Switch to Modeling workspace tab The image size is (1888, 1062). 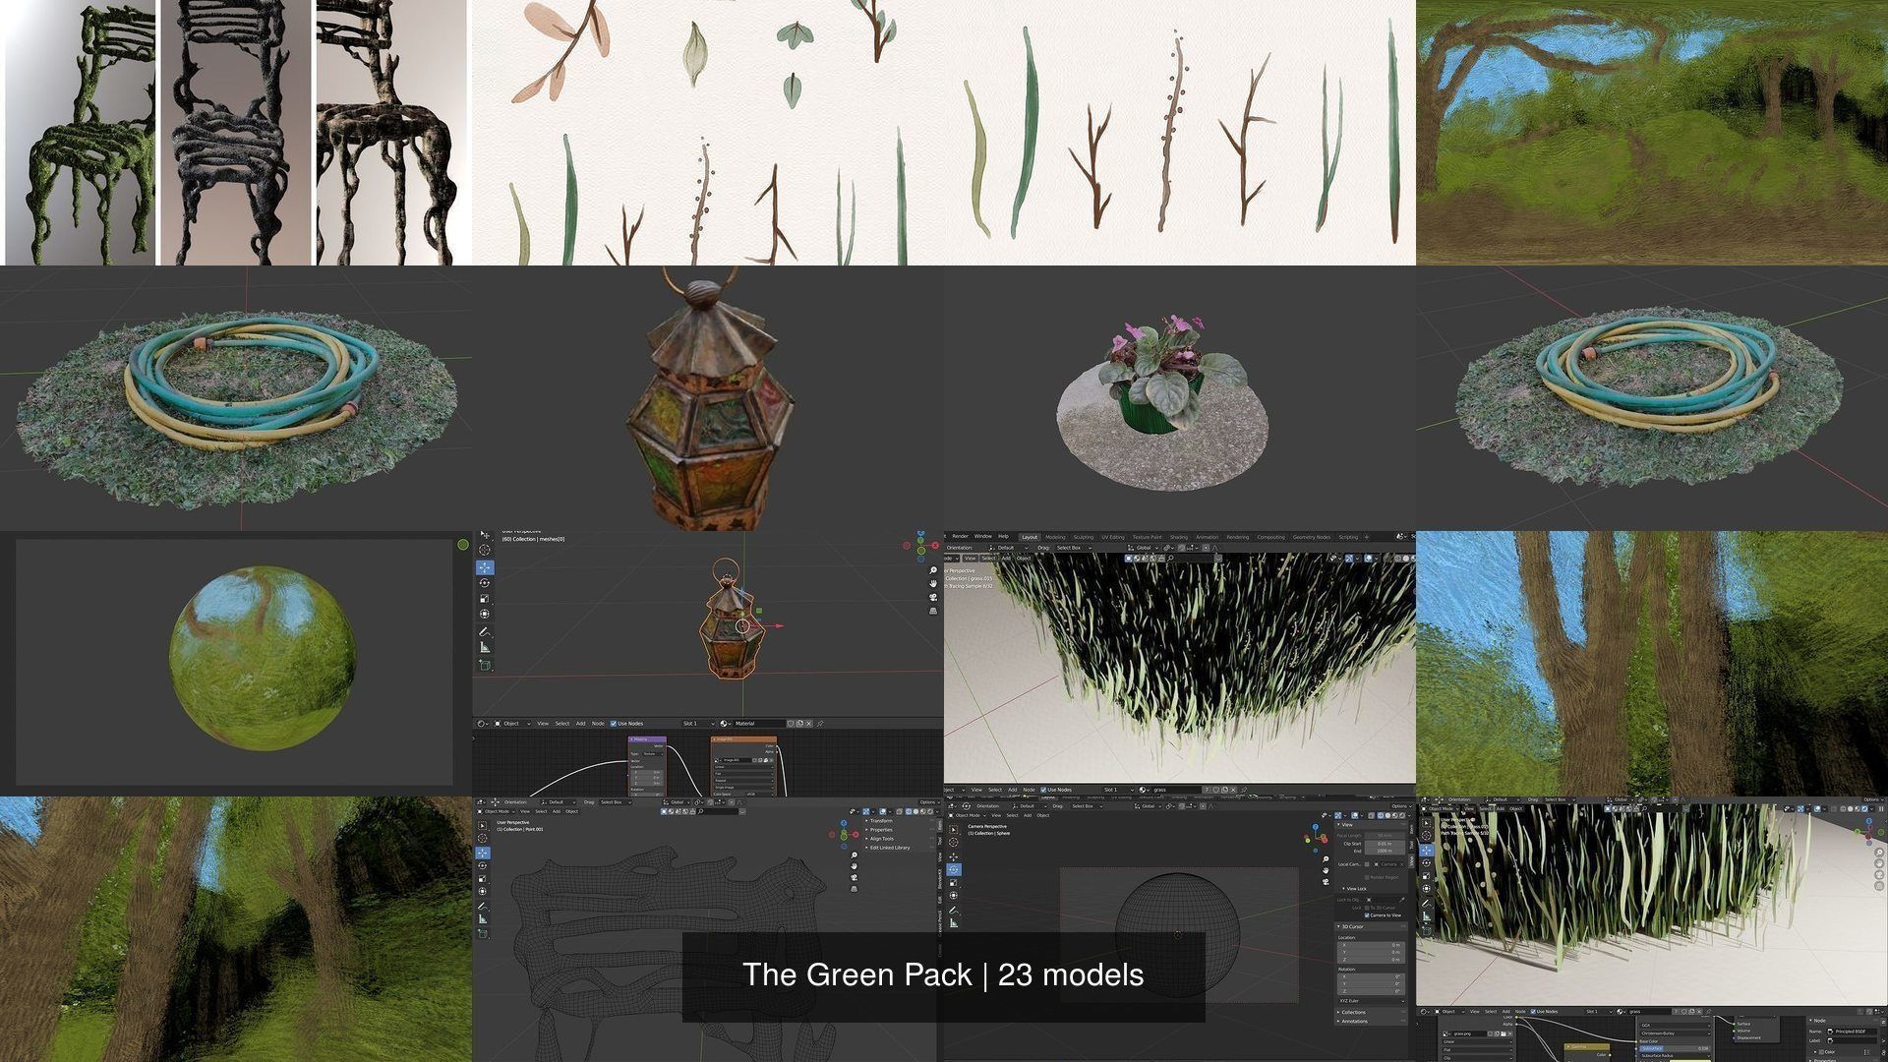pyautogui.click(x=1055, y=537)
